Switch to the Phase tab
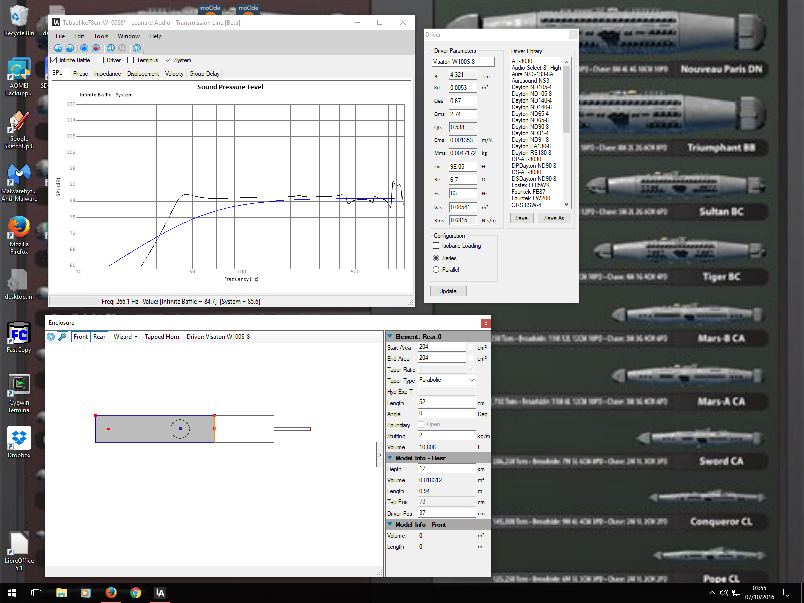This screenshot has width=804, height=603. (x=80, y=74)
